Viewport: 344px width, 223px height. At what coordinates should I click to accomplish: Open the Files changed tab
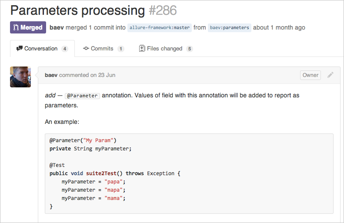(x=164, y=49)
